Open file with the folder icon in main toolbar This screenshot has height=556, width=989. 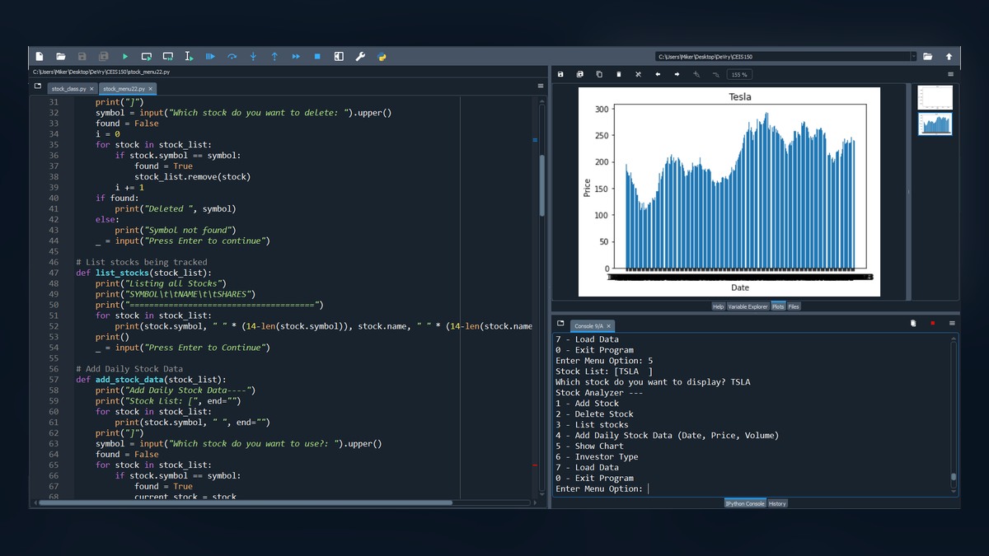pyautogui.click(x=61, y=57)
